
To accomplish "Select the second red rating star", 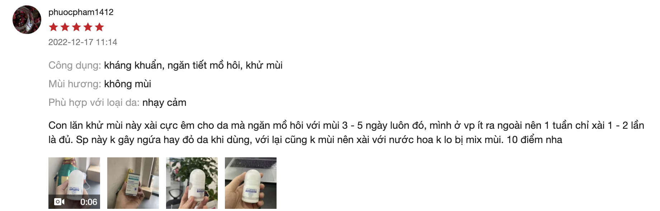I will 65,27.
